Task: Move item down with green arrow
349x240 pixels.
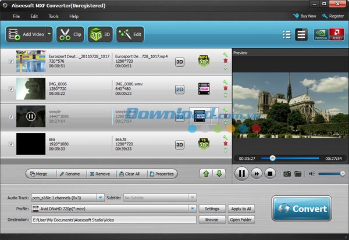Action: tap(219, 174)
